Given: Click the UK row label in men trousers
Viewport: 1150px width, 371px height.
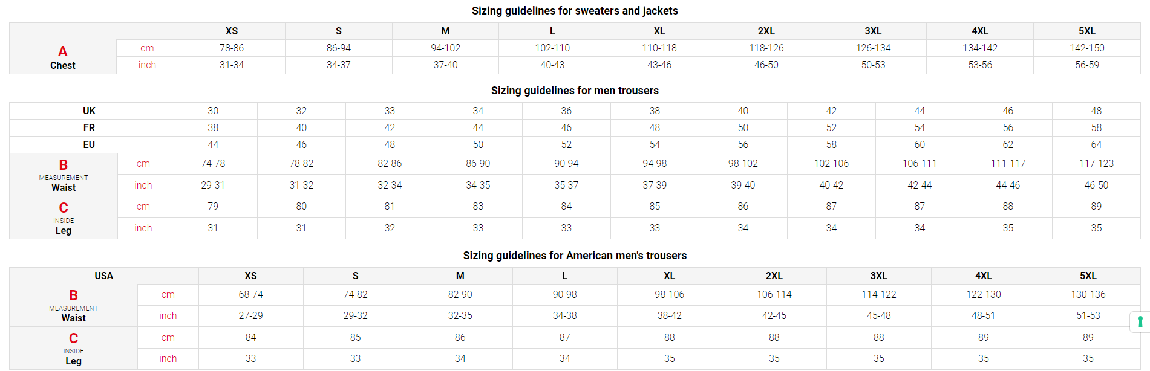Looking at the screenshot, I should point(89,111).
